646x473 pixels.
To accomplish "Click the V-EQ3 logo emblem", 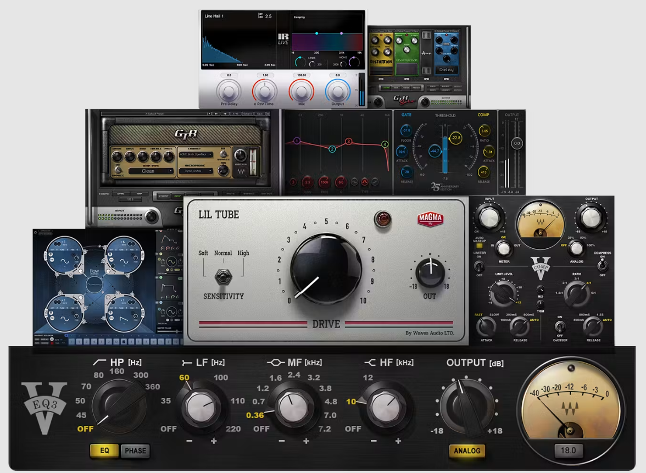I will [44, 407].
